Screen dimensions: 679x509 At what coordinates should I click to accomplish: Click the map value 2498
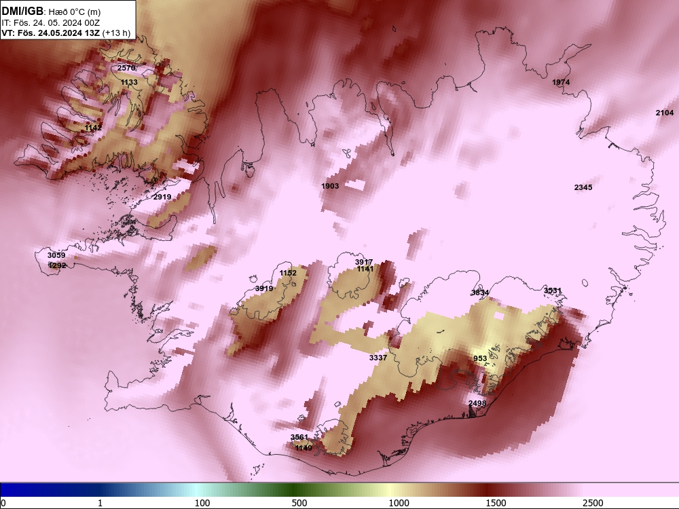pos(477,403)
